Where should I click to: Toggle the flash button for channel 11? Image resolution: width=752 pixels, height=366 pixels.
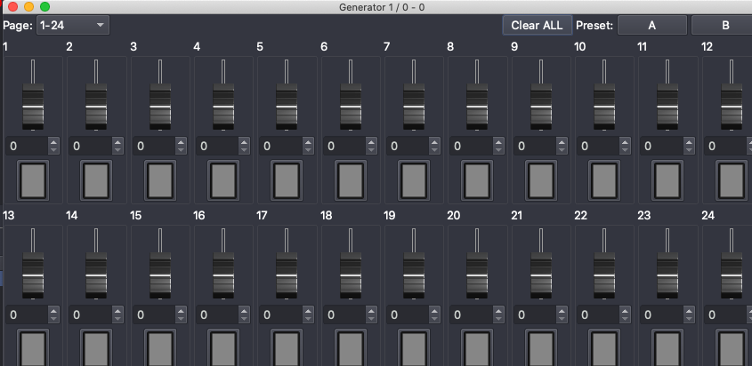point(667,180)
